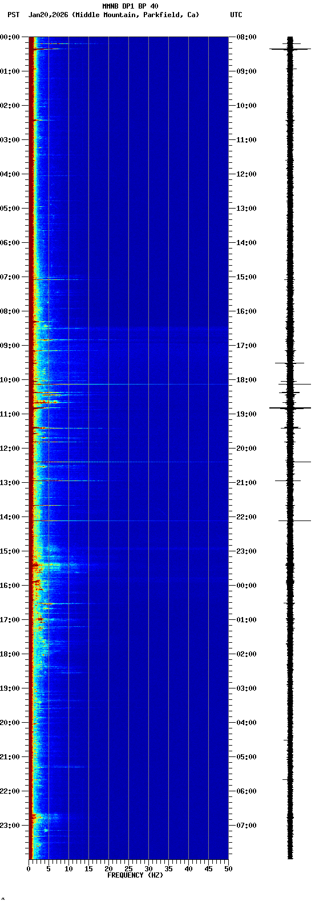Click the 04:00 label on the UTC axis

(x=247, y=723)
